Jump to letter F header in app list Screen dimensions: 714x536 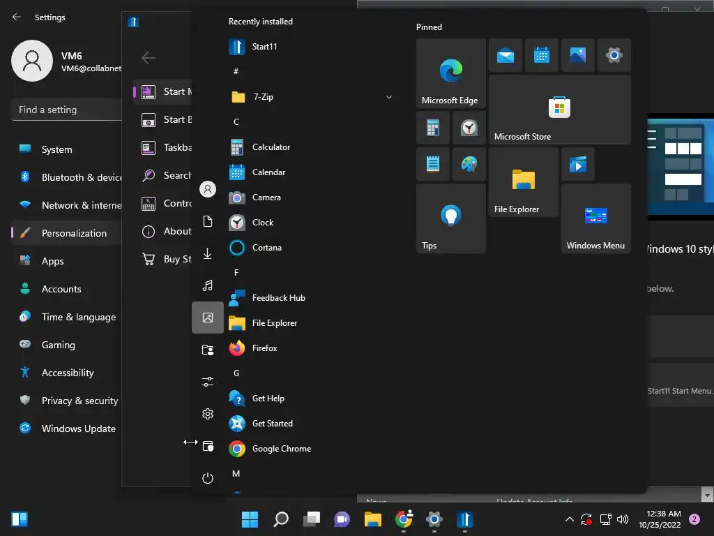tap(236, 273)
